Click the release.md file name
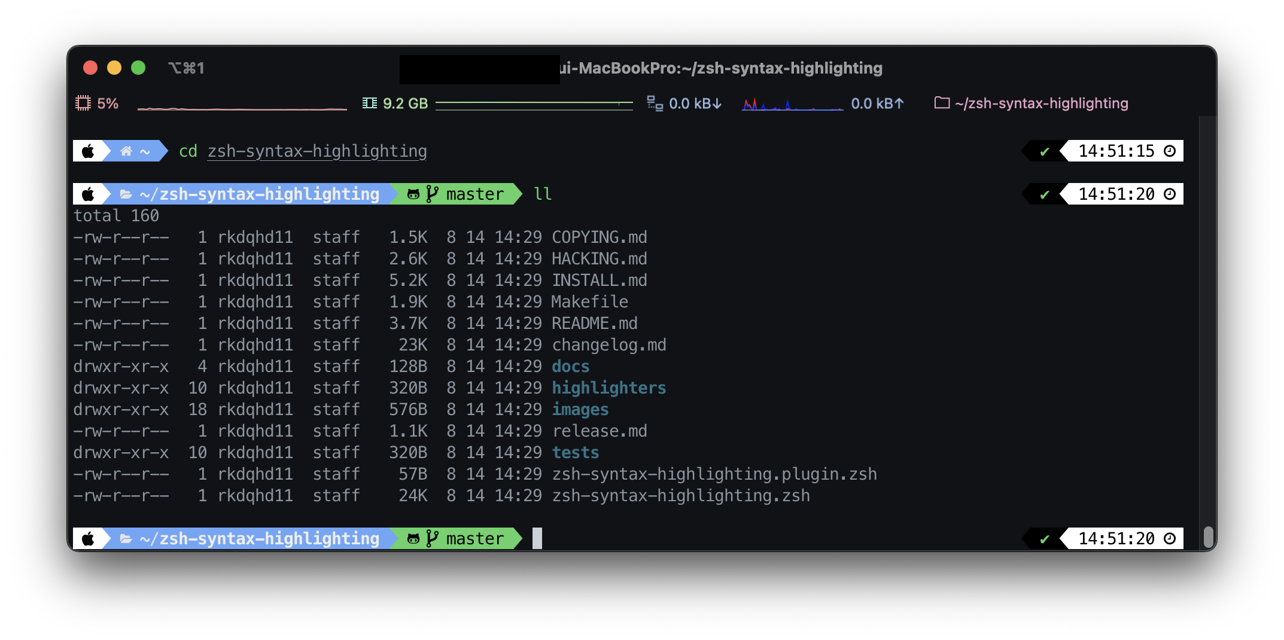The width and height of the screenshot is (1284, 640). 600,431
